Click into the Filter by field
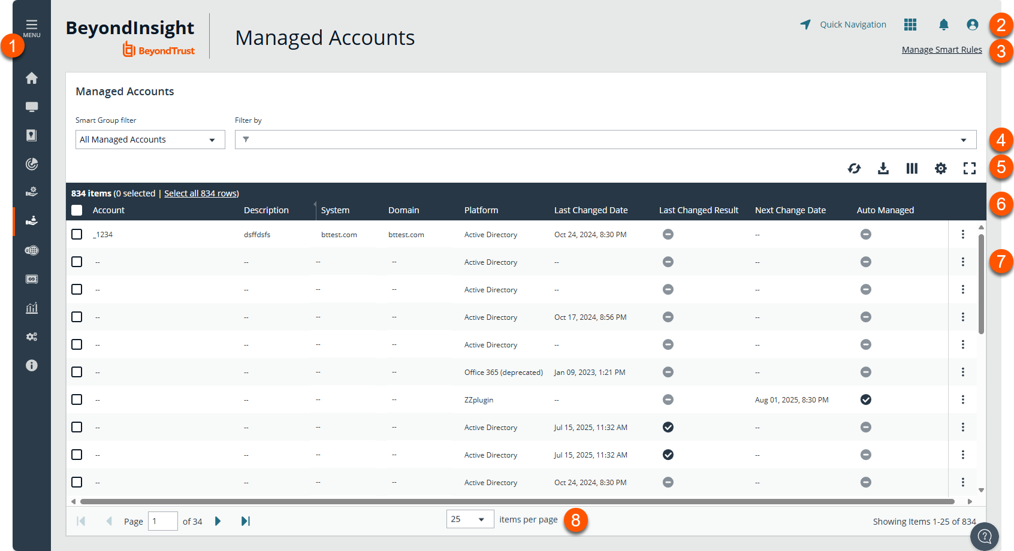 (605, 140)
